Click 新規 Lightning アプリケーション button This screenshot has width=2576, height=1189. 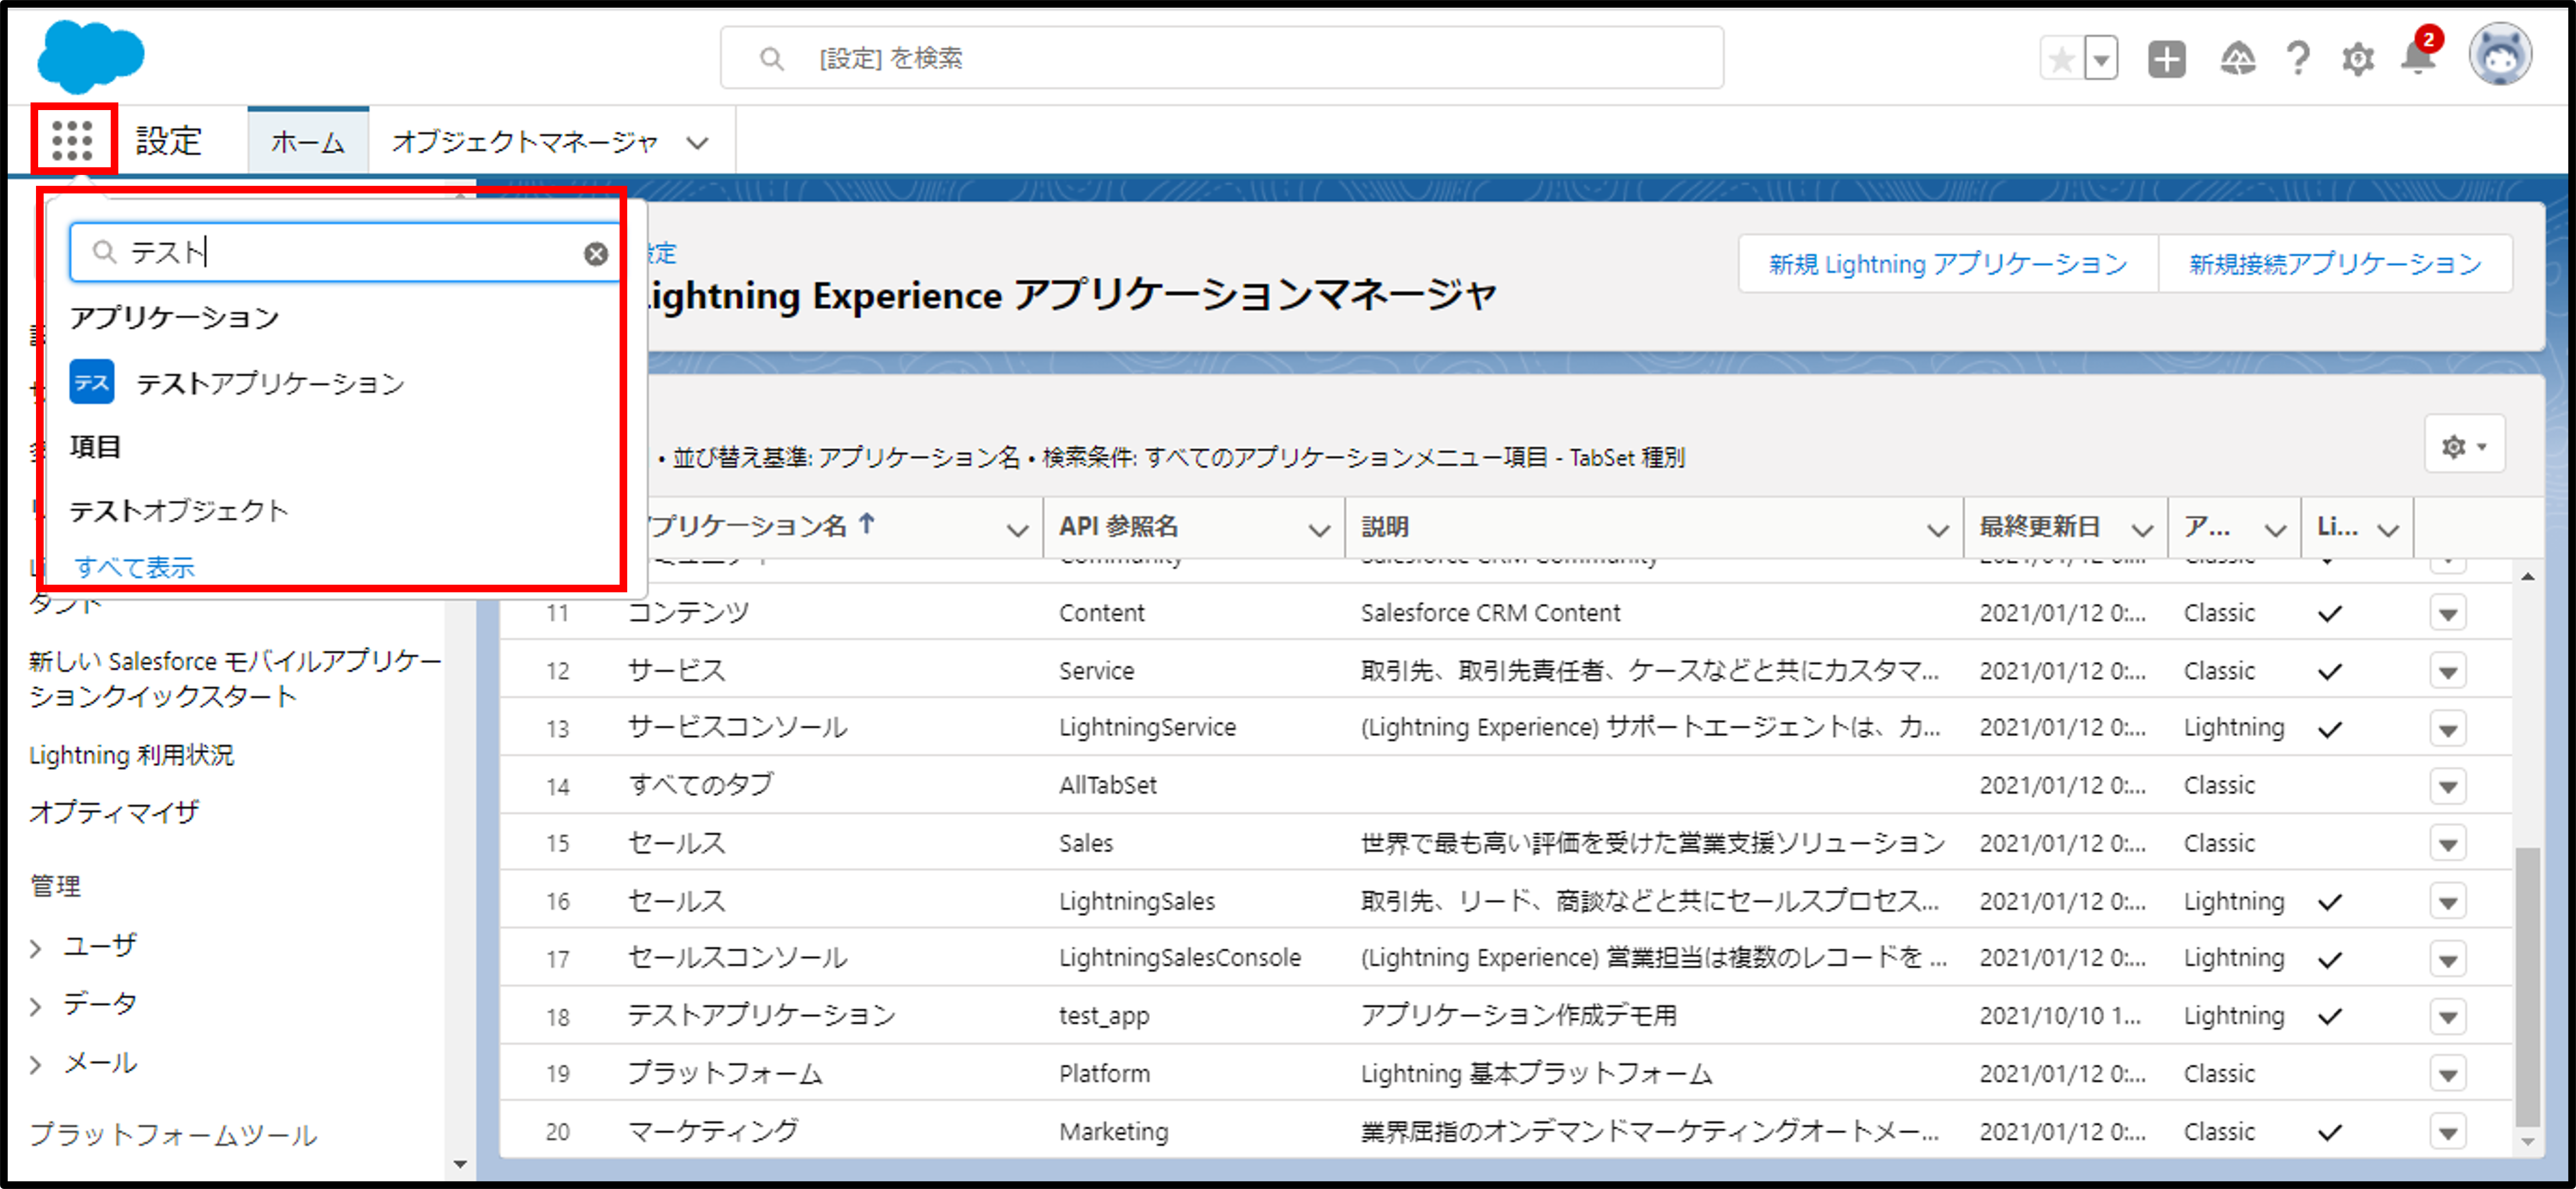pyautogui.click(x=1948, y=264)
